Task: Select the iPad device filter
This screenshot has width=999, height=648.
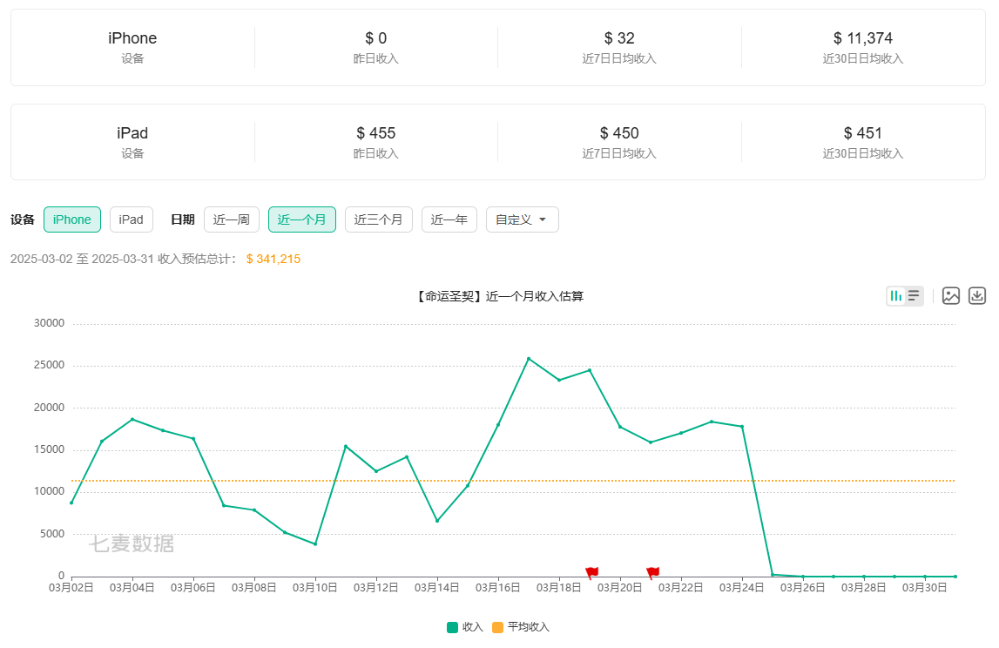Action: (x=132, y=219)
